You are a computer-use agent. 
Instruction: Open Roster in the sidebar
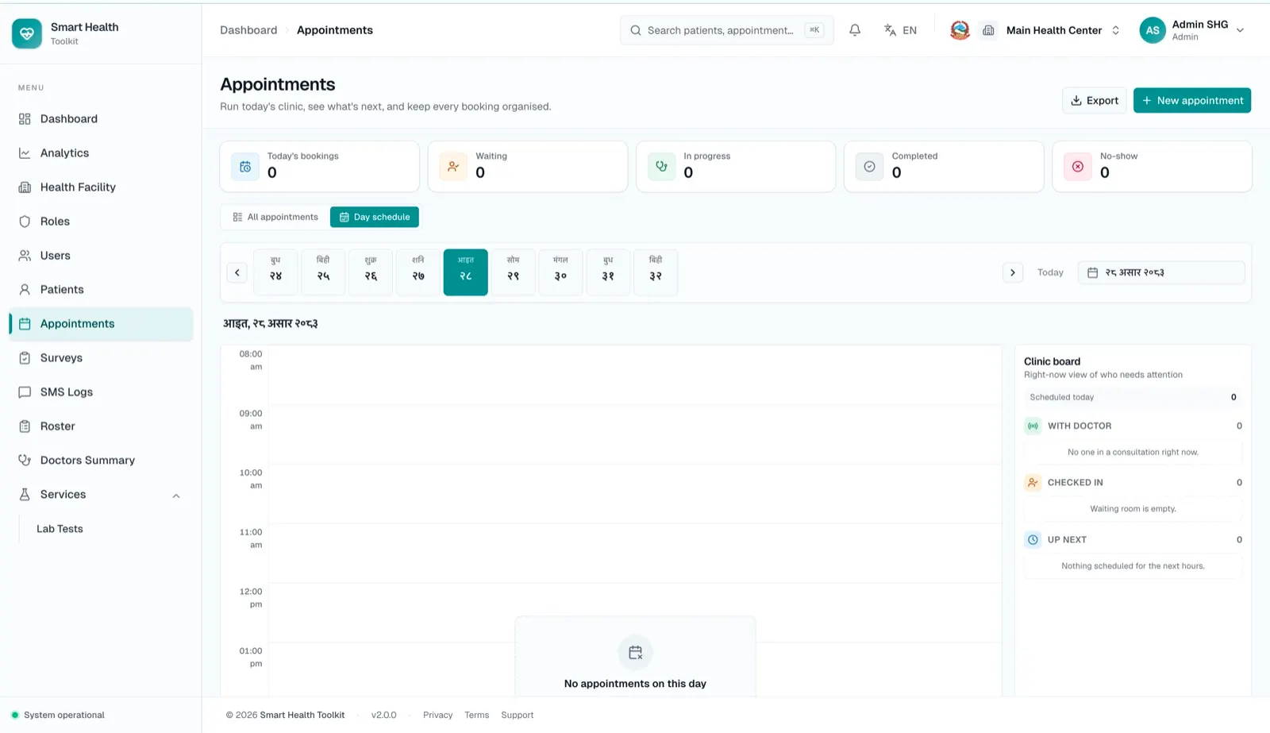point(101,426)
